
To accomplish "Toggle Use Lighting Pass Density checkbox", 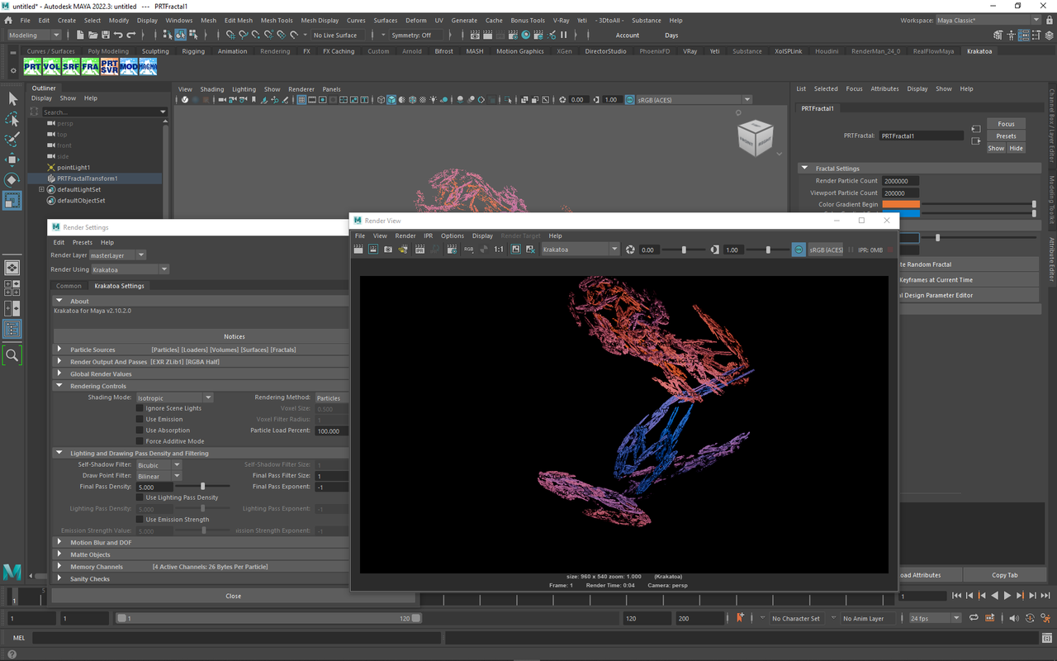I will pyautogui.click(x=140, y=497).
